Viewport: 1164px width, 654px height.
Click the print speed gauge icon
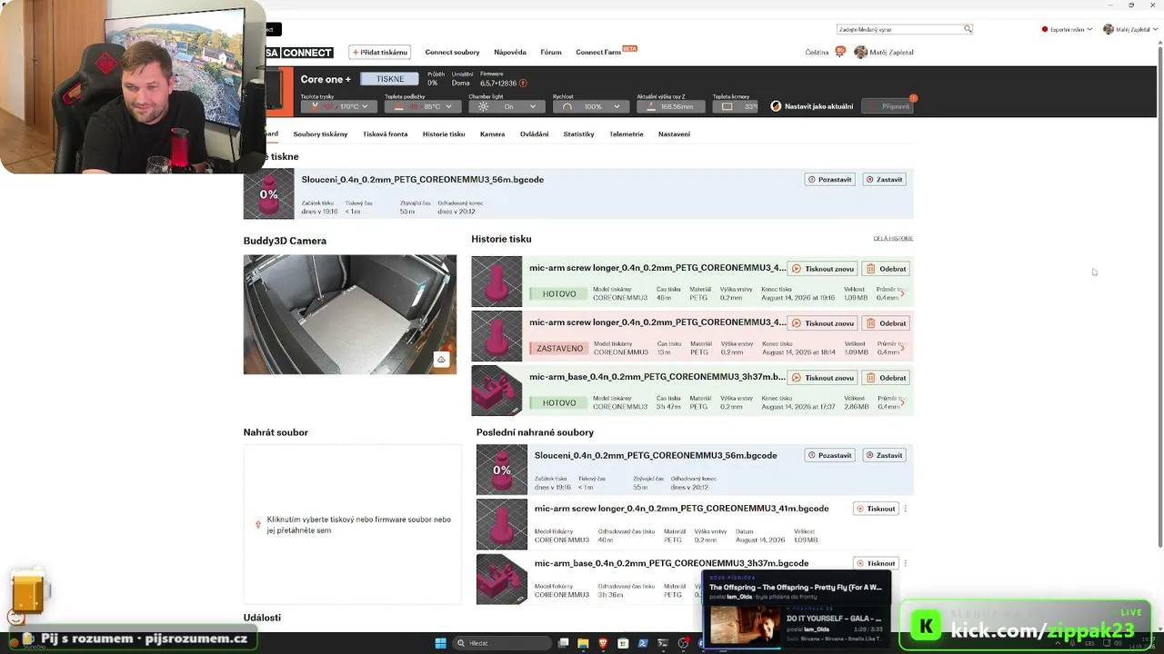[x=567, y=106]
